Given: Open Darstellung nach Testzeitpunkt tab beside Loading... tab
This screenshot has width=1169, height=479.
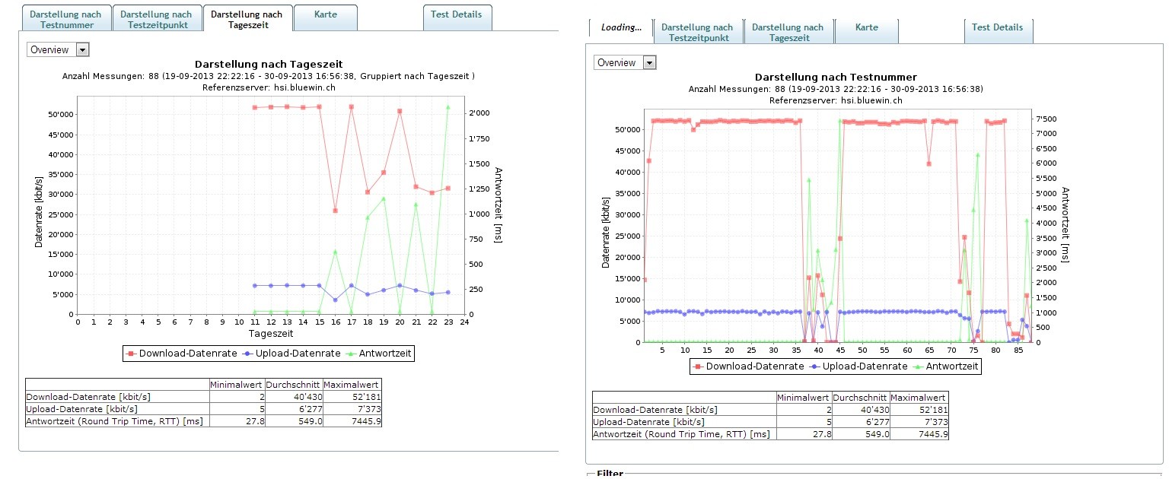Looking at the screenshot, I should coord(697,32).
